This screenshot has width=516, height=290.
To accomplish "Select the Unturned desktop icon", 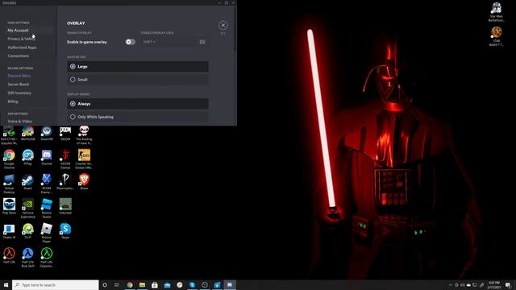I will click(x=65, y=206).
